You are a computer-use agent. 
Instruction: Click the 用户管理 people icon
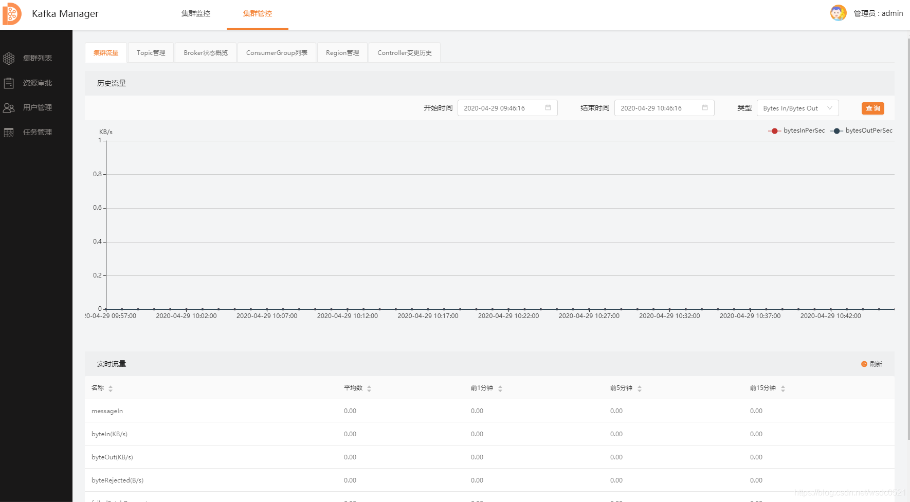(x=9, y=108)
